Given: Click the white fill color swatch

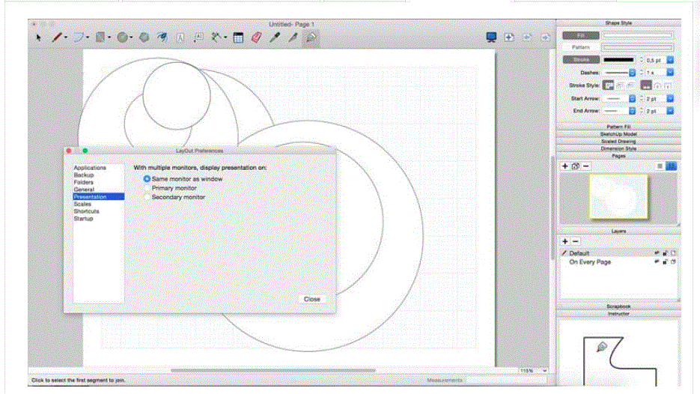Looking at the screenshot, I should 637,35.
